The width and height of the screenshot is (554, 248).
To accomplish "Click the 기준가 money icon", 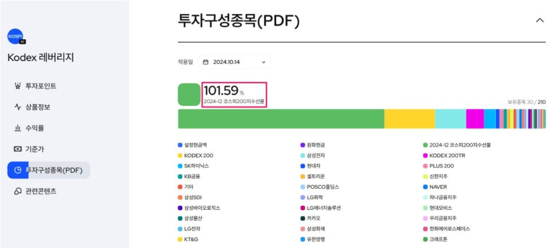I will pyautogui.click(x=18, y=149).
